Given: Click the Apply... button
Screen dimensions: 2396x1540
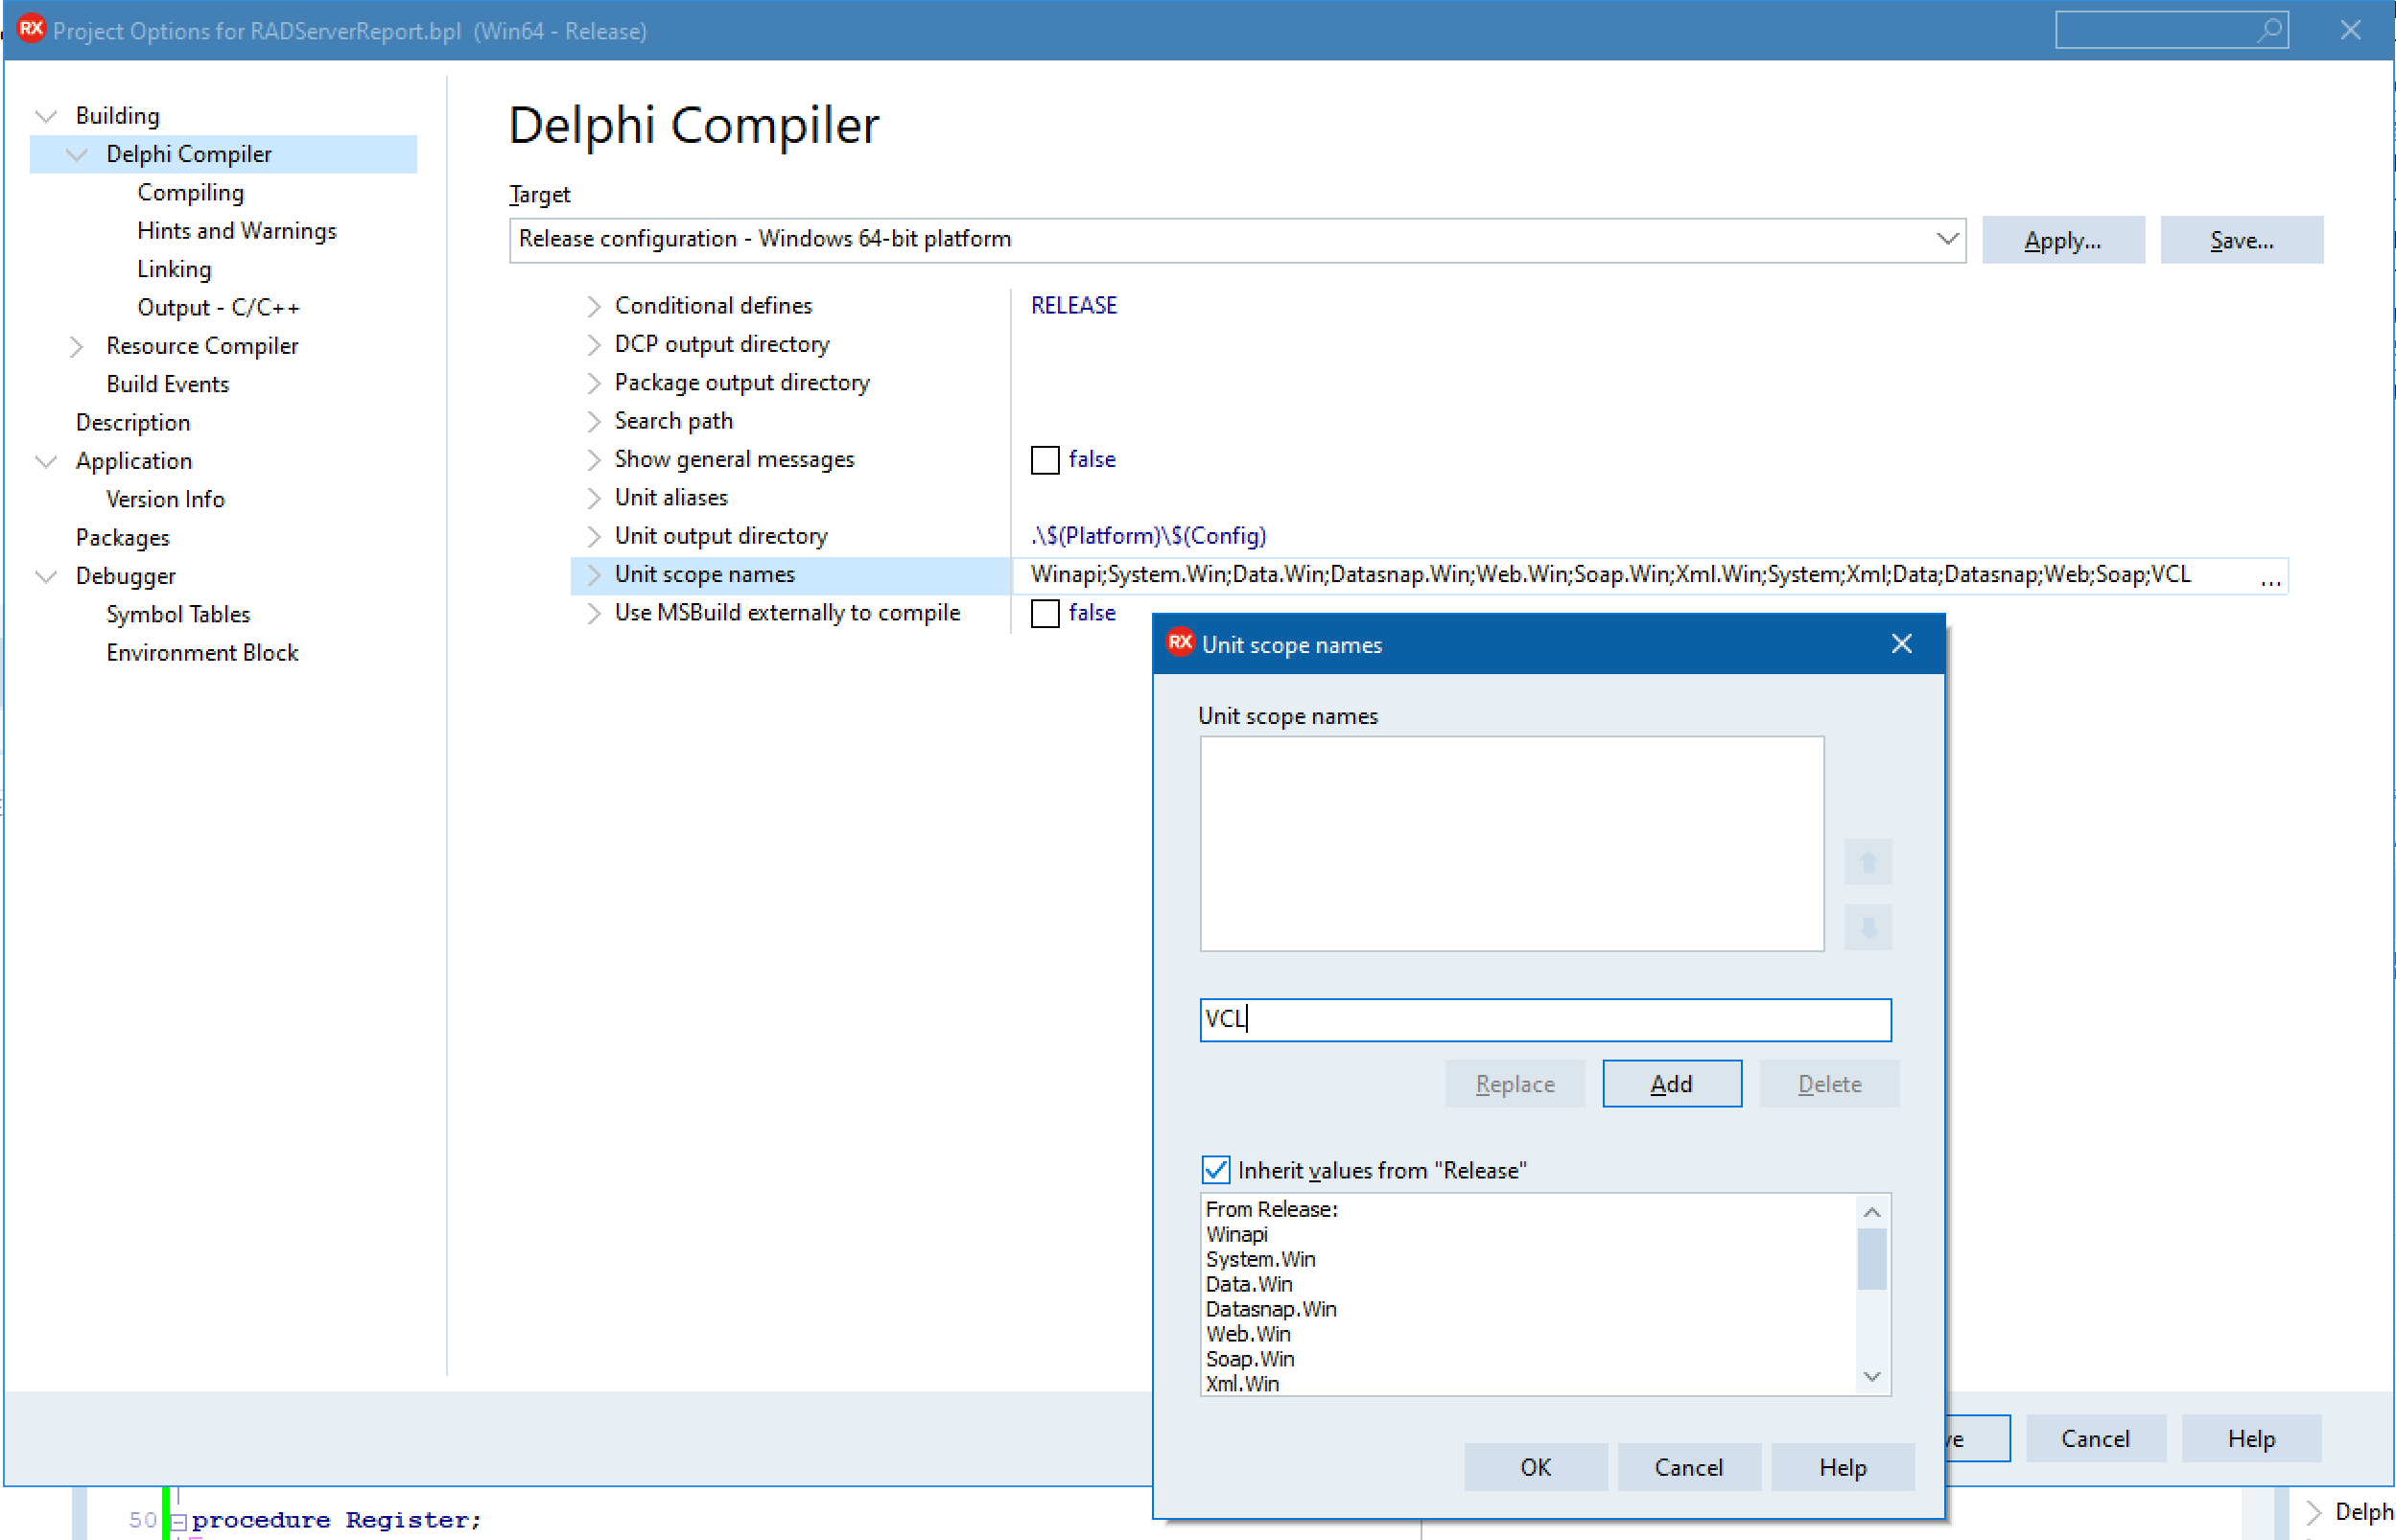Looking at the screenshot, I should (2062, 240).
